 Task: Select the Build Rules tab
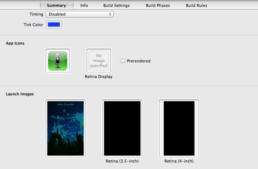pos(196,6)
